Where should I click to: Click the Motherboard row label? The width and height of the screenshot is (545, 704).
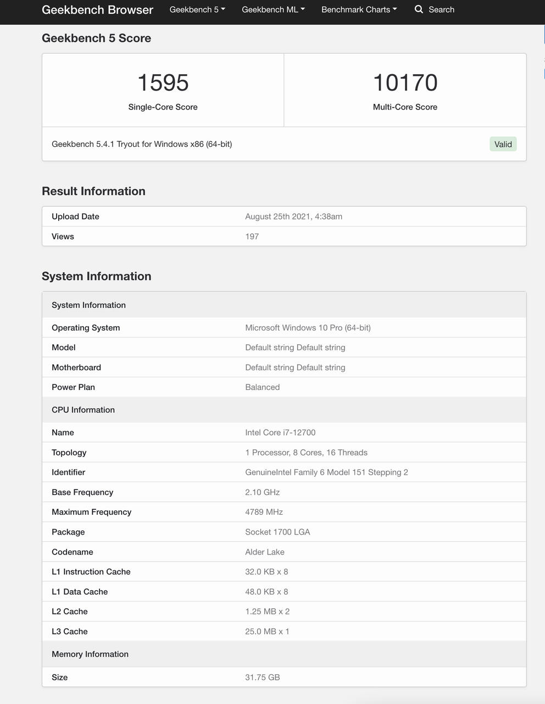pos(76,367)
